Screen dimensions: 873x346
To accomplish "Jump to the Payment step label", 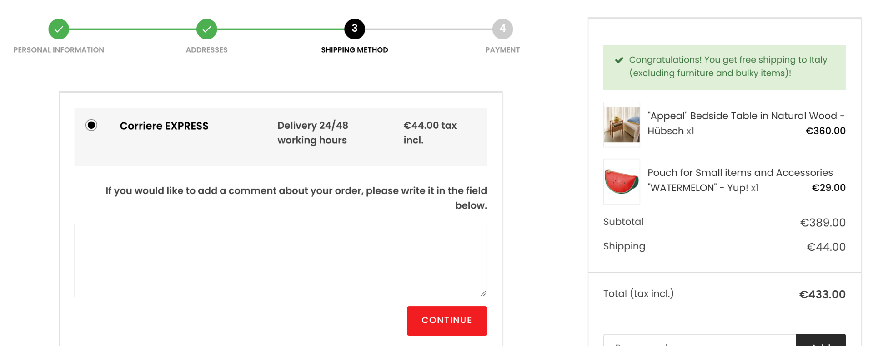I will tap(502, 50).
